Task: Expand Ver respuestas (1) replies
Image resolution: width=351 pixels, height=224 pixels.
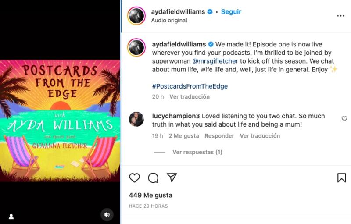Action: pos(197,152)
